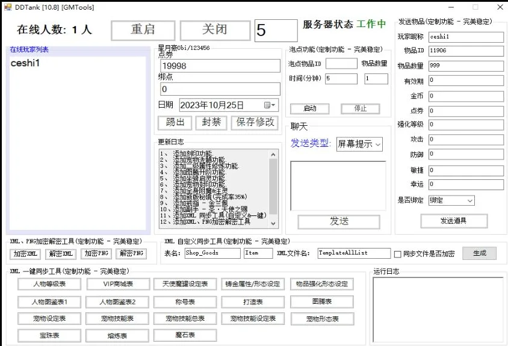Viewport: 508px width, 346px height.
Task: Click the 天使魔罐设定表 button
Action: [185, 284]
